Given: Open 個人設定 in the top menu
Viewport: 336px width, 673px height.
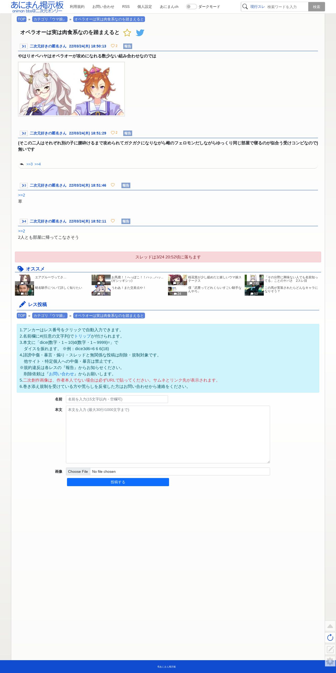Looking at the screenshot, I should (x=145, y=7).
